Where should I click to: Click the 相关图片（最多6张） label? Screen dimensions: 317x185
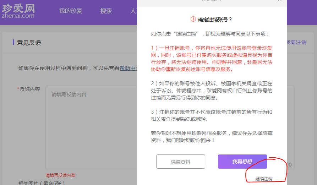click(42, 183)
